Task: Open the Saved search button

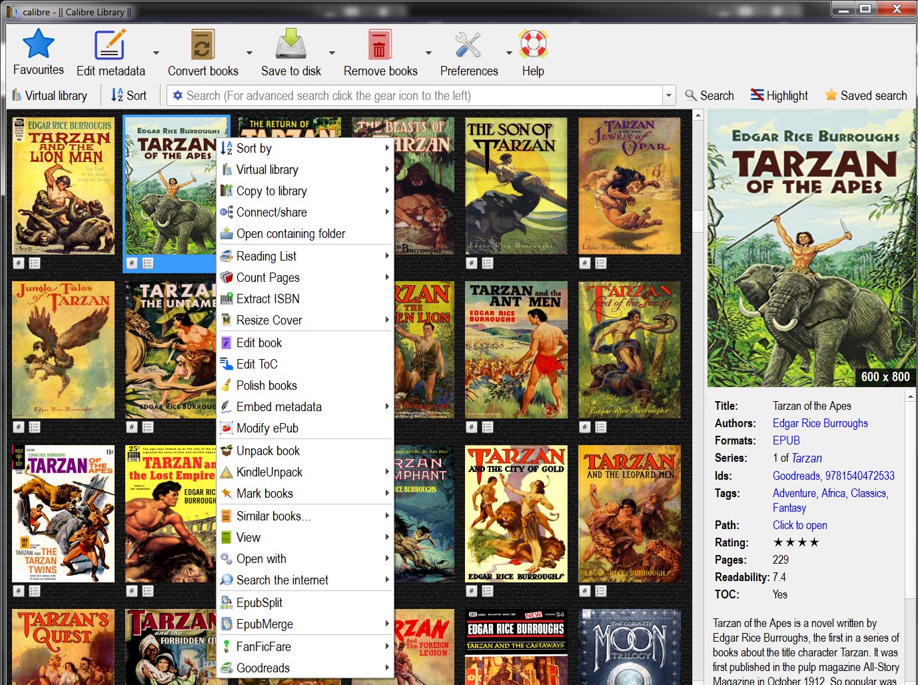Action: (865, 95)
